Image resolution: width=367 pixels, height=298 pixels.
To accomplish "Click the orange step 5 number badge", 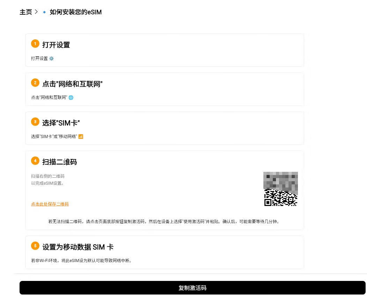I will (35, 246).
